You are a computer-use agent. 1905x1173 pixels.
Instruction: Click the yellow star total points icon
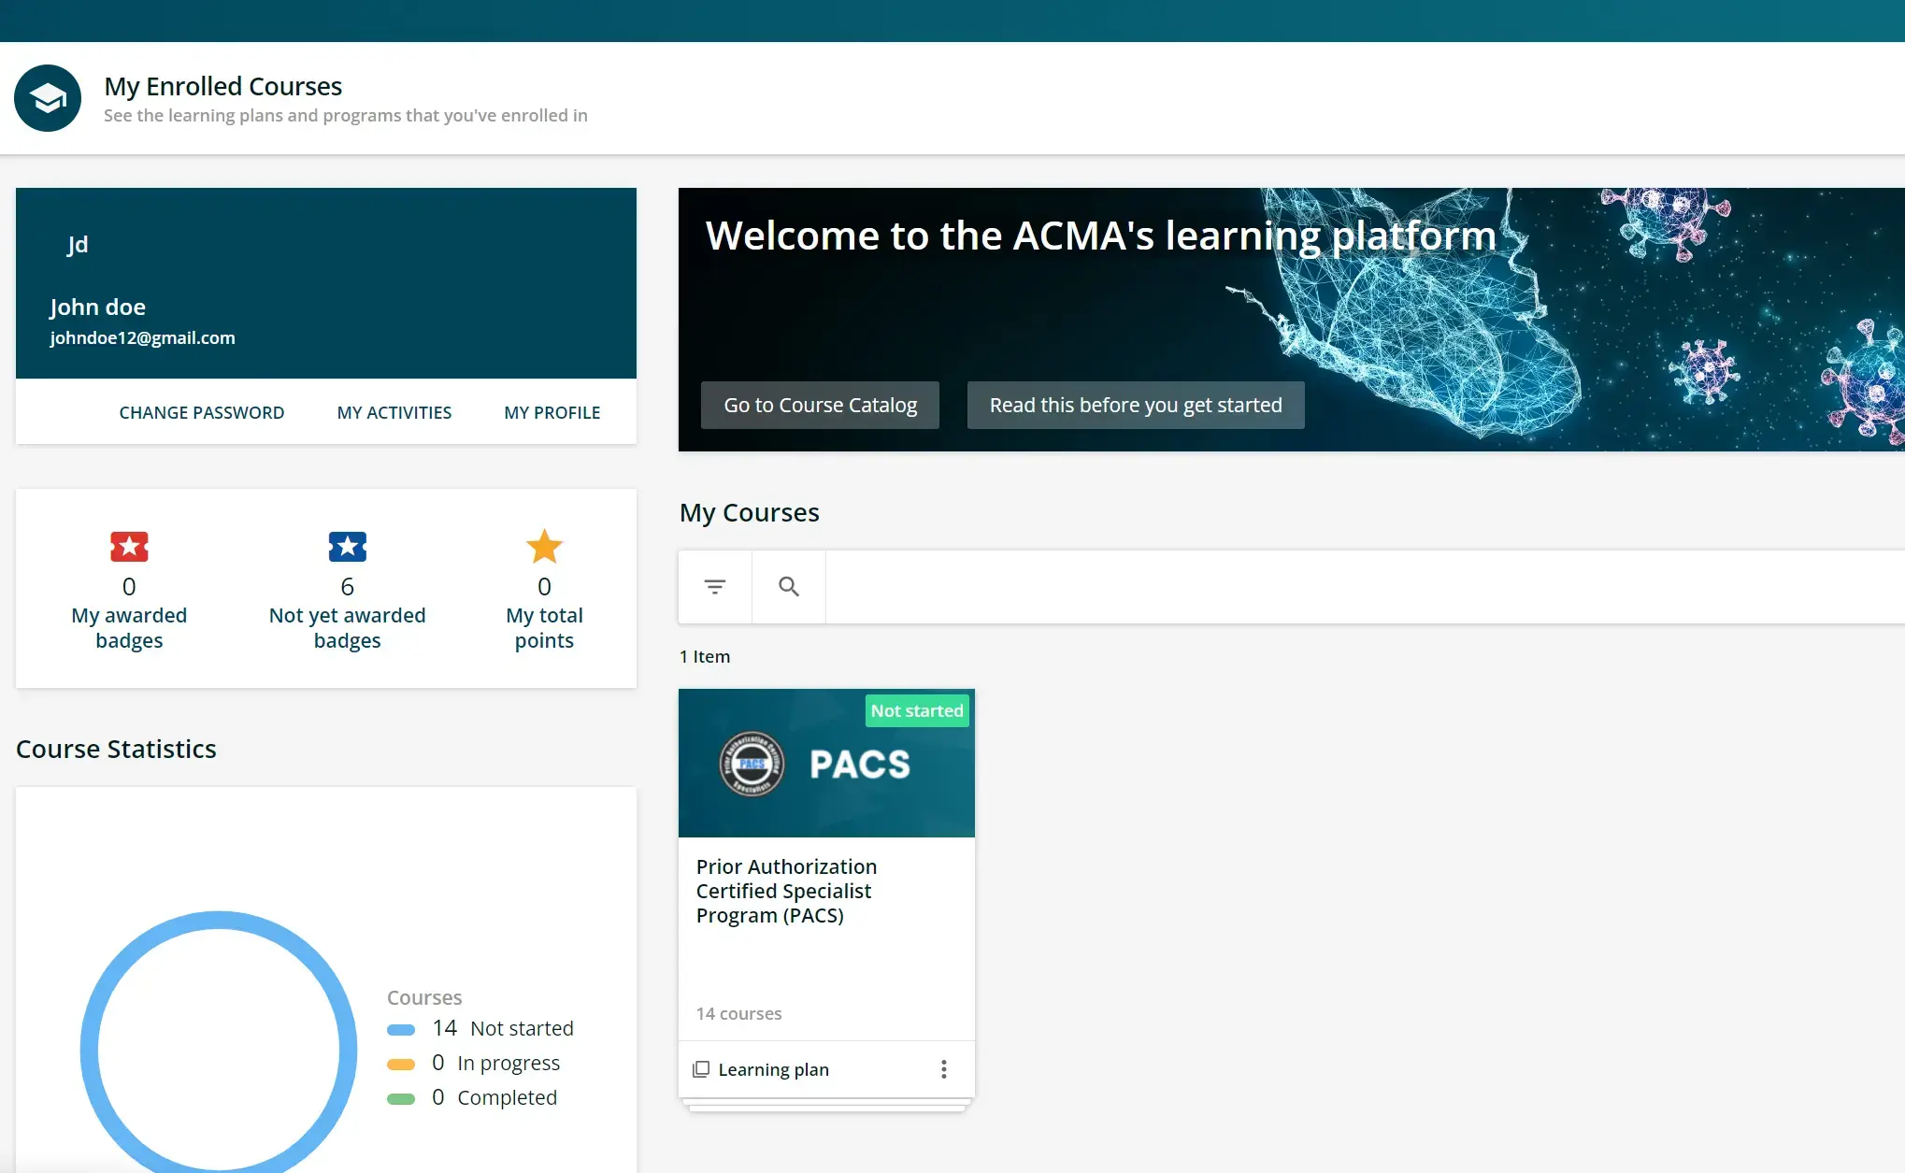tap(544, 547)
